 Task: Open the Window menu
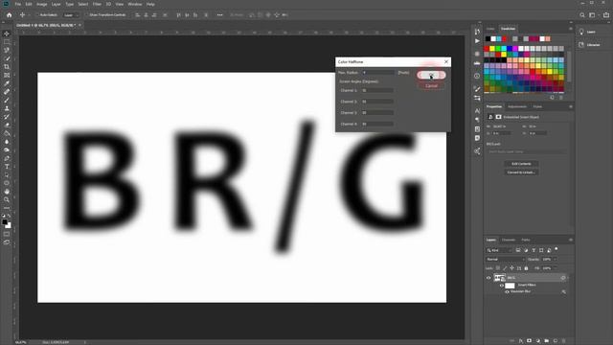[x=135, y=4]
